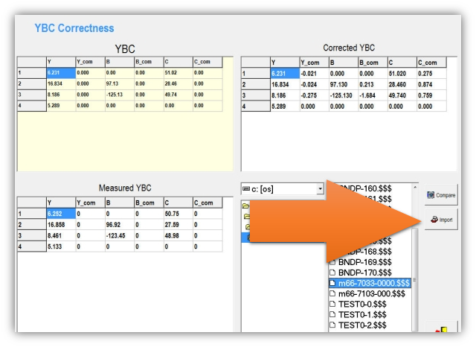Image resolution: width=476 pixels, height=347 pixels.
Task: Select file m66-7033-0000.$$$ in the list
Action: (373, 283)
